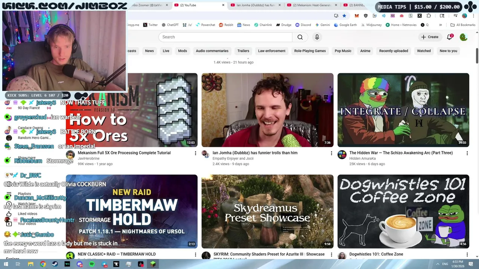Open Telegram from taskbar
Viewport: 479px width, 269px height.
(104, 264)
